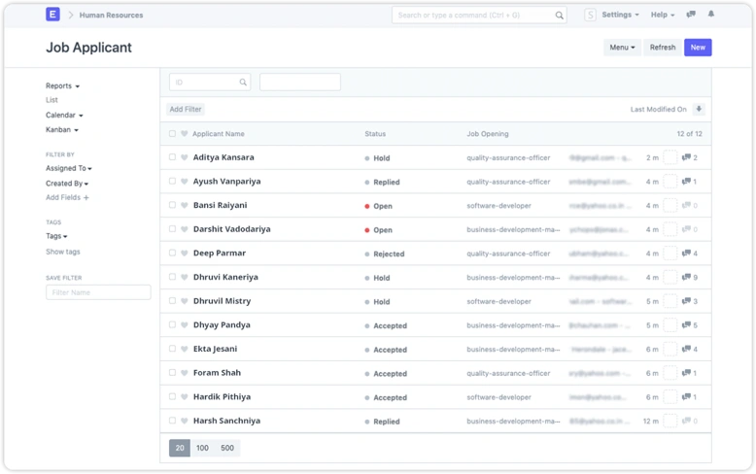The width and height of the screenshot is (756, 474).
Task: Like Dhyay Pandya with heart icon
Action: pos(185,325)
